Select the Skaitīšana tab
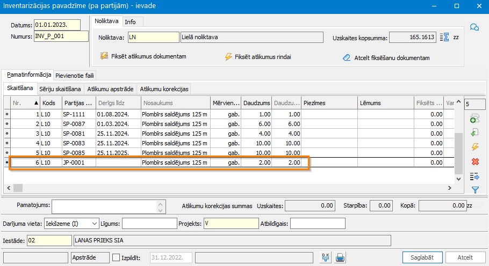 [x=20, y=88]
